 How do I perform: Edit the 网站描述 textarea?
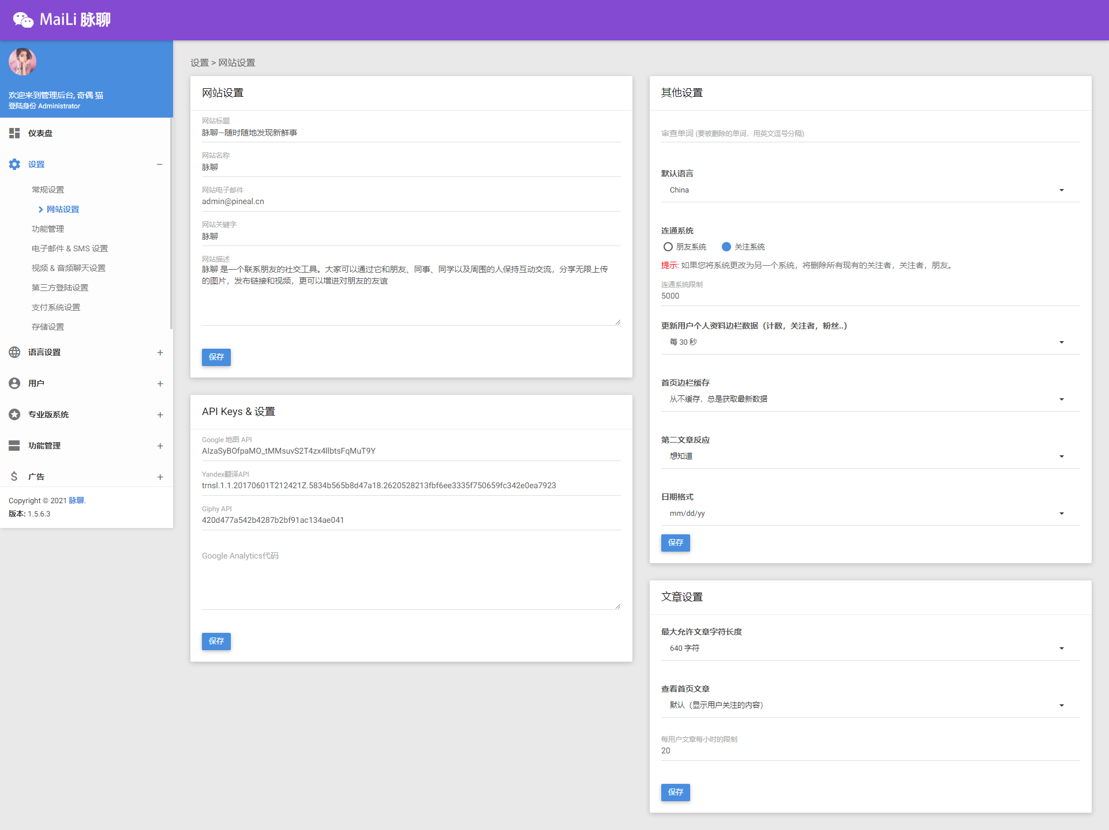(x=411, y=294)
